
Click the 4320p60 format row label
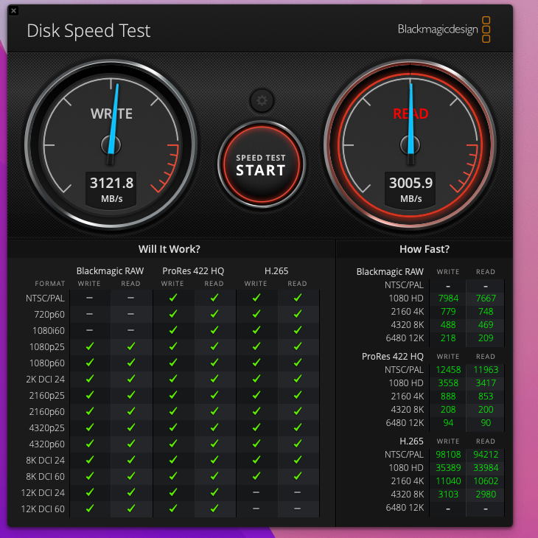[x=47, y=444]
